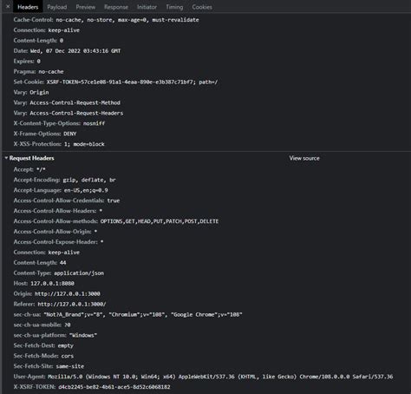This screenshot has width=411, height=394.
Task: Select the Headers tab
Action: (28, 7)
